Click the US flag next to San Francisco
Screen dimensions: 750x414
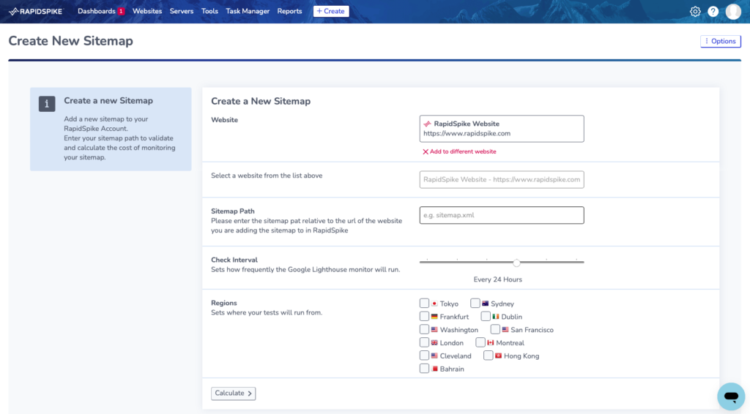click(505, 329)
